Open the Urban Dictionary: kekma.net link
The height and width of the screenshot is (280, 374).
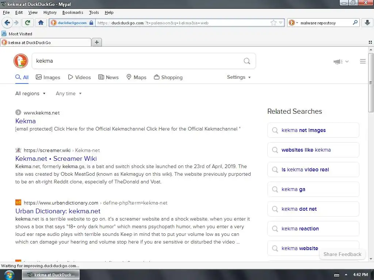[x=58, y=211]
